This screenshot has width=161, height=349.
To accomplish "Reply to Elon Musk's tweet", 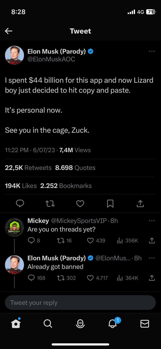I will [20, 203].
